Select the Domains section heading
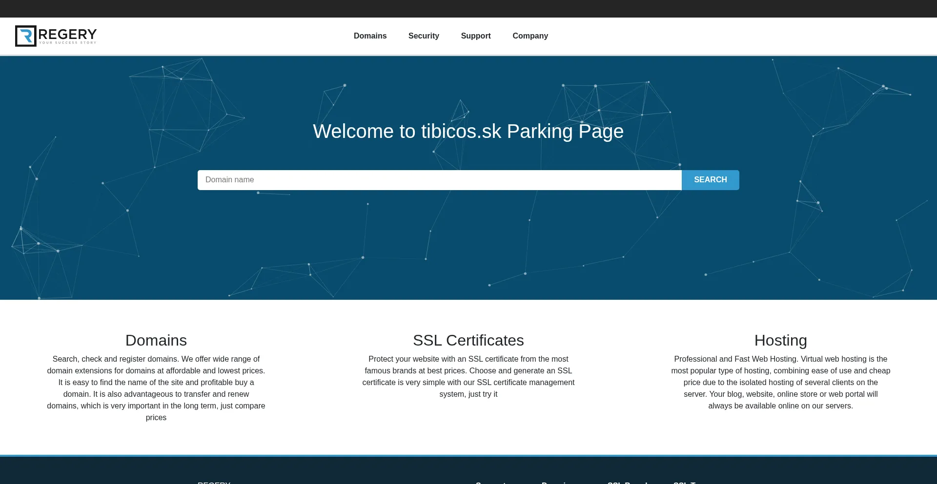Image resolution: width=937 pixels, height=484 pixels. coord(156,340)
